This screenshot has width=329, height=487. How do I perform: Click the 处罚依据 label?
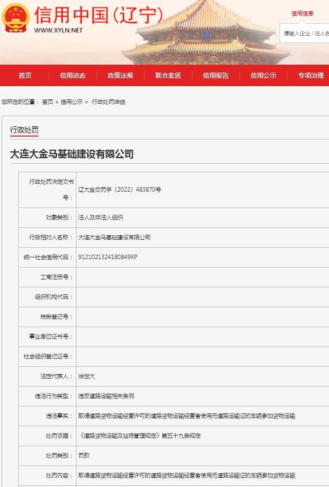pyautogui.click(x=59, y=436)
